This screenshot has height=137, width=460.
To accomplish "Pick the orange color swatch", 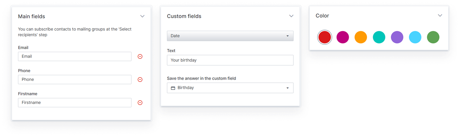I will (x=361, y=37).
